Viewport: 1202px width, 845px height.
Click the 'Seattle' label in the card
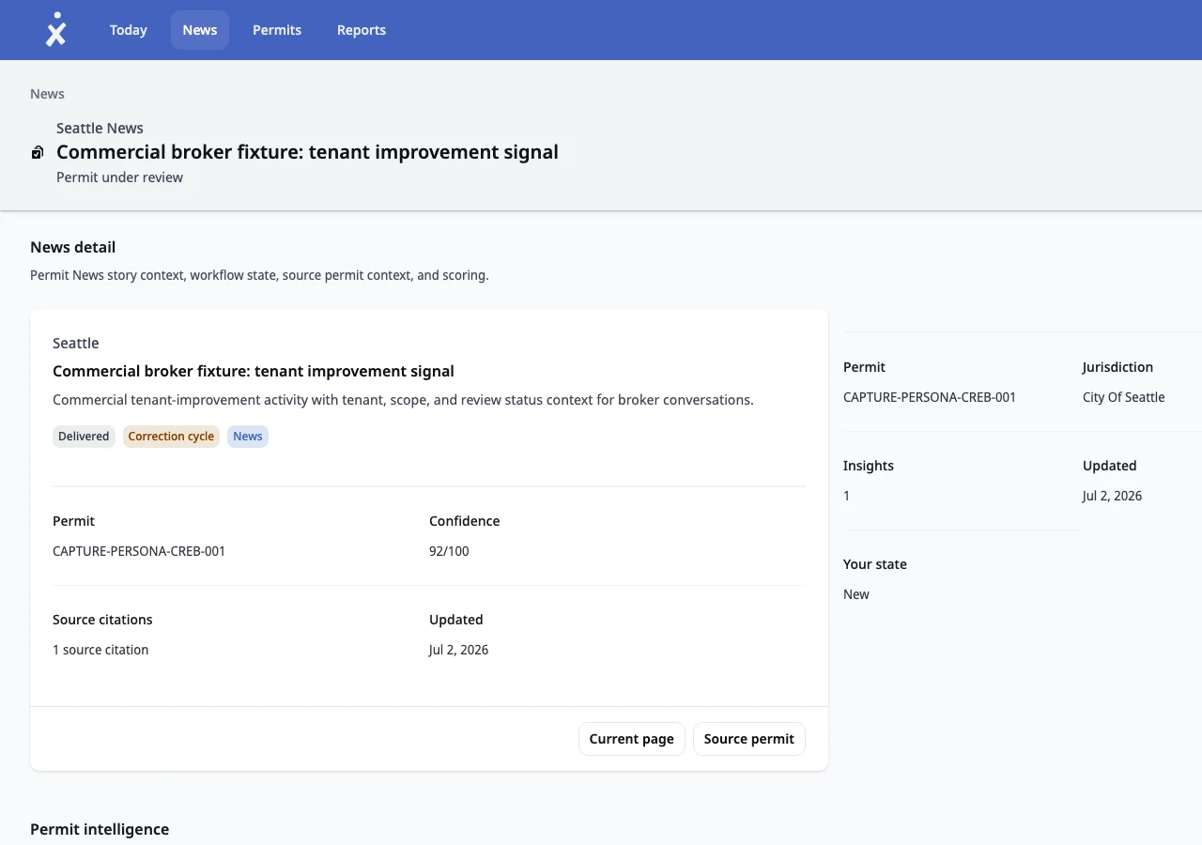[76, 344]
